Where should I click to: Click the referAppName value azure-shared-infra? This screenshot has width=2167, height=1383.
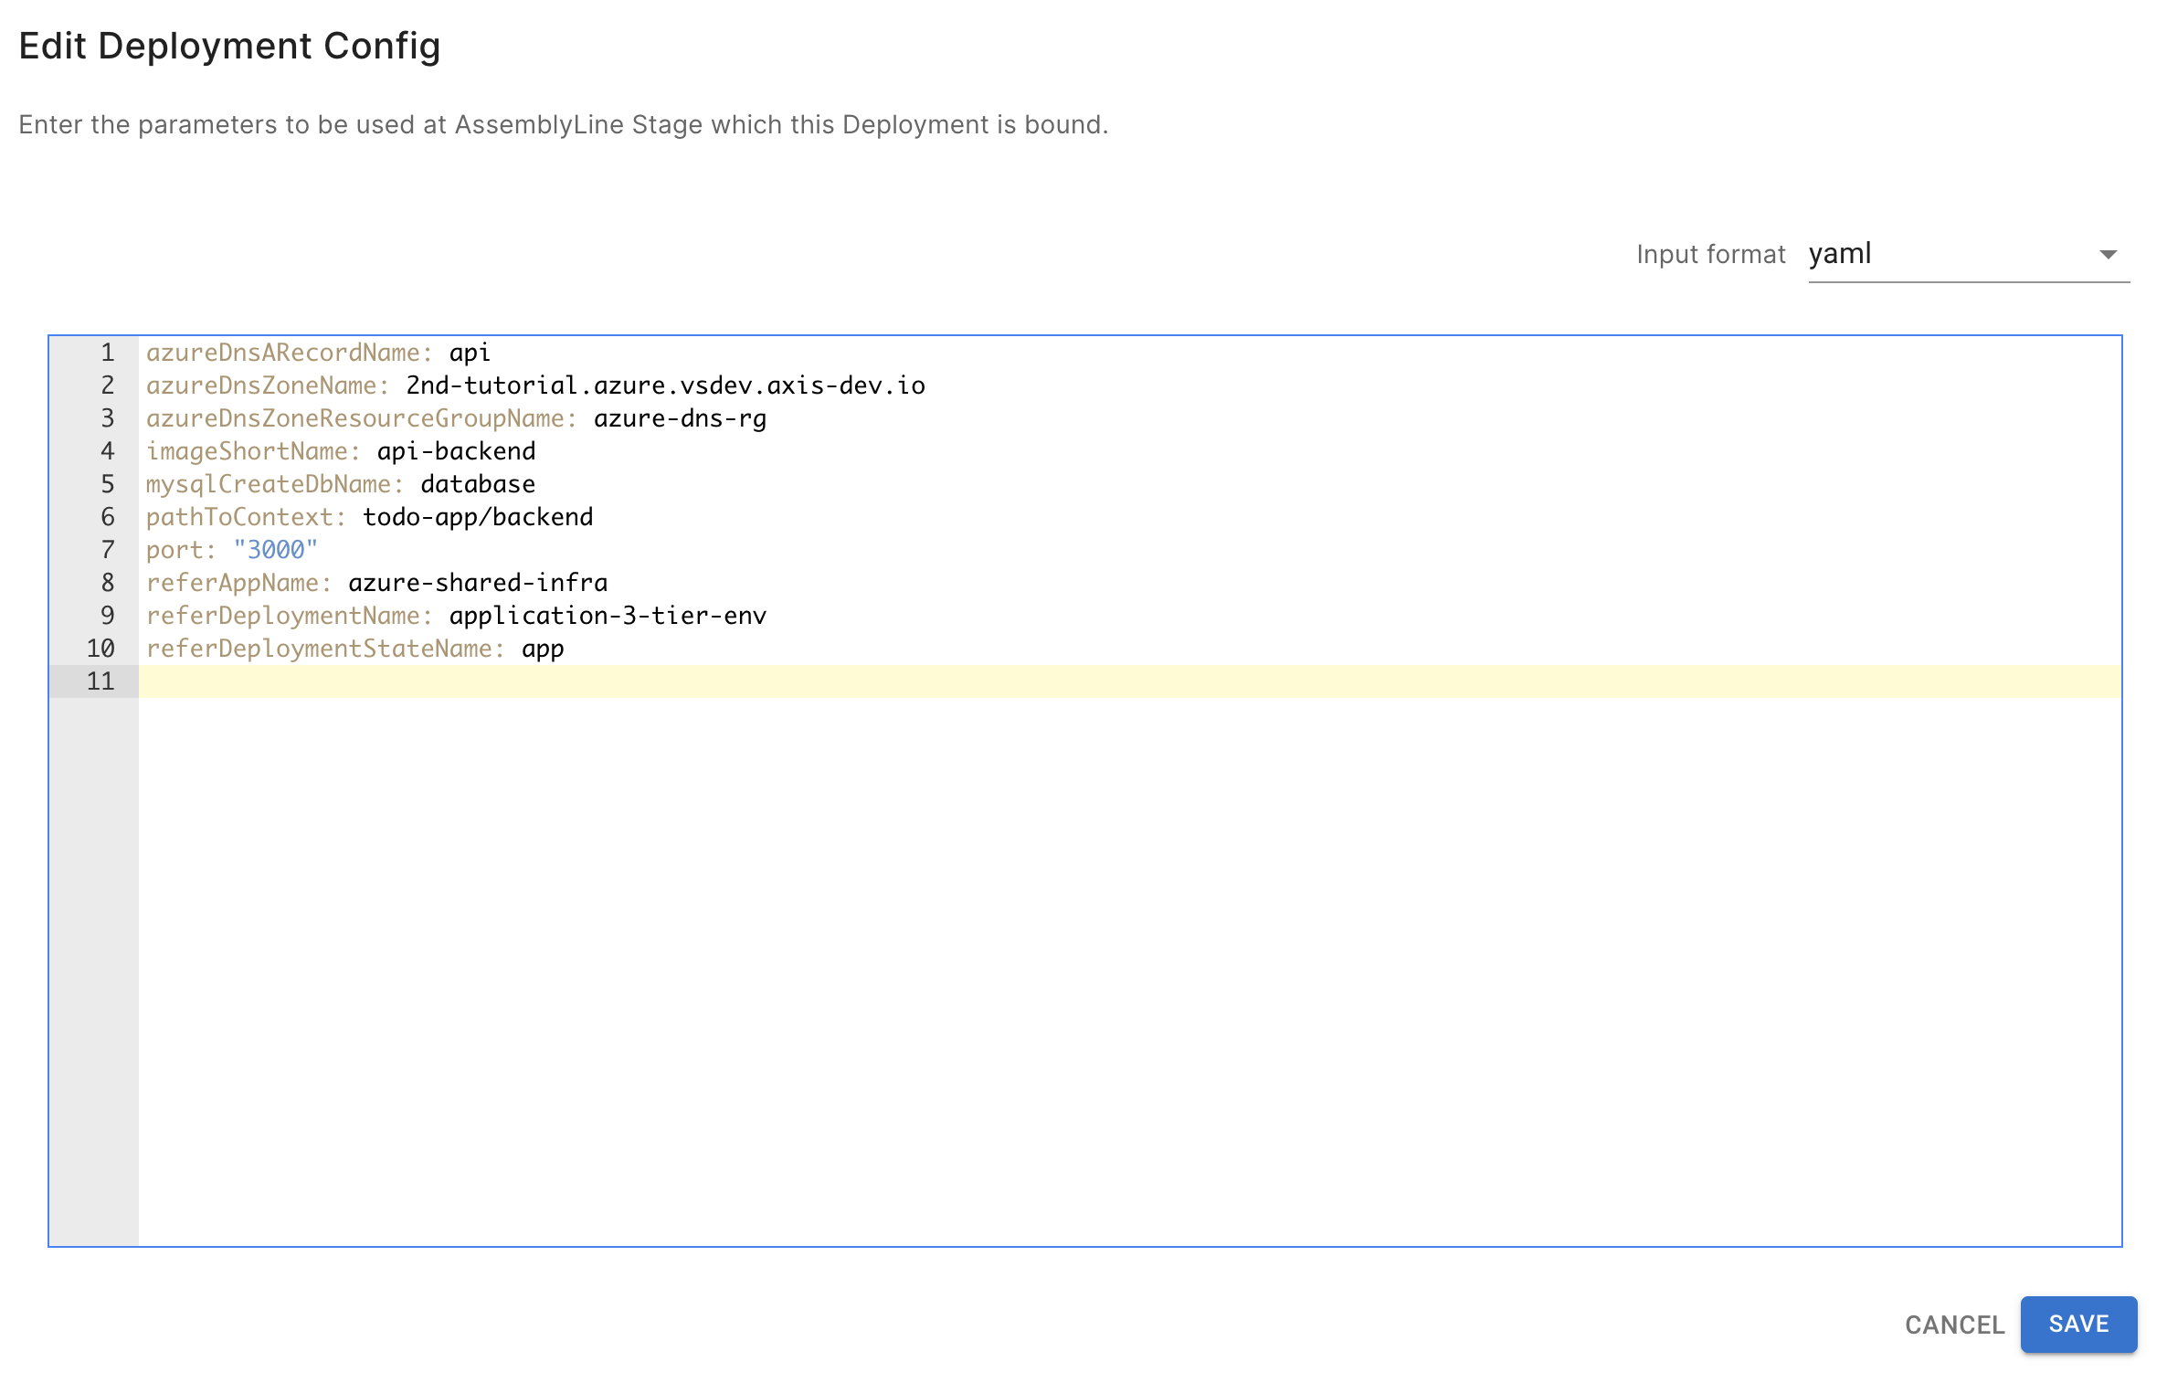[478, 583]
